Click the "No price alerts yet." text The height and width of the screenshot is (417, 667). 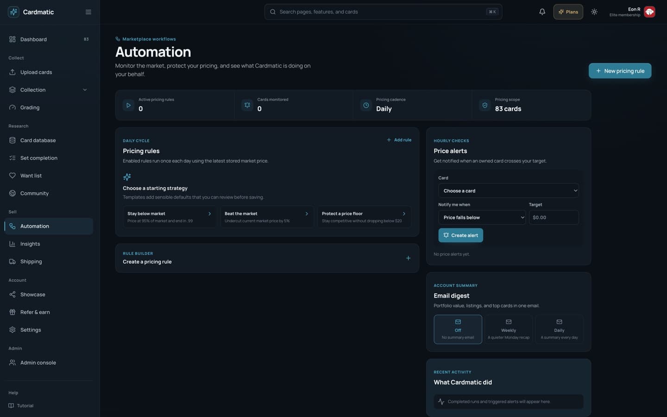[x=452, y=254]
